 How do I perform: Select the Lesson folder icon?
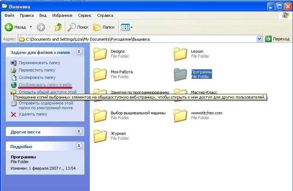180,54
